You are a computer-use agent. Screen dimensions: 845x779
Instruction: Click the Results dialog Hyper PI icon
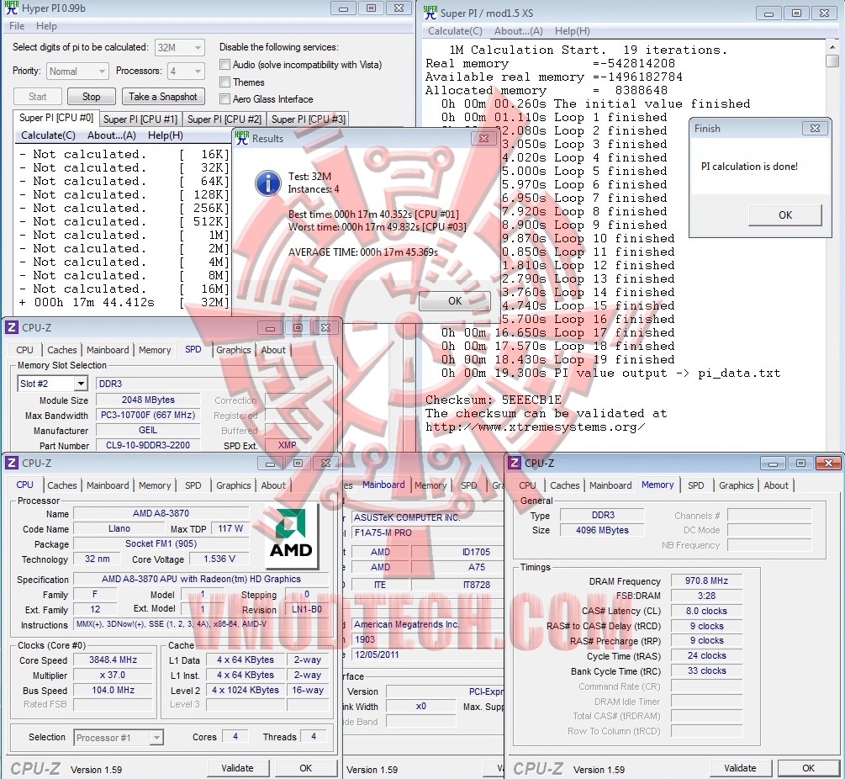coord(242,138)
